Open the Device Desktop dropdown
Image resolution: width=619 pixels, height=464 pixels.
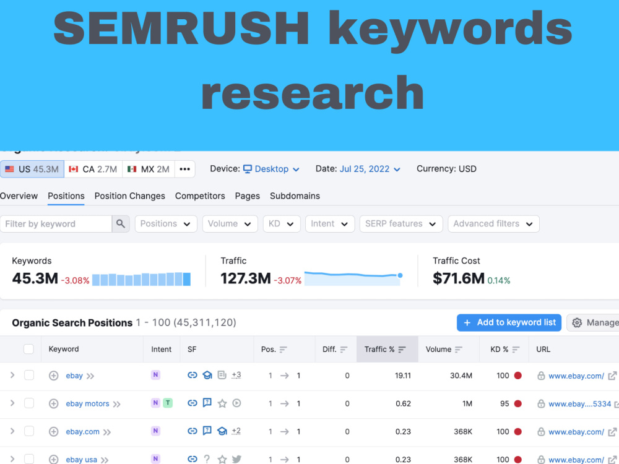271,169
